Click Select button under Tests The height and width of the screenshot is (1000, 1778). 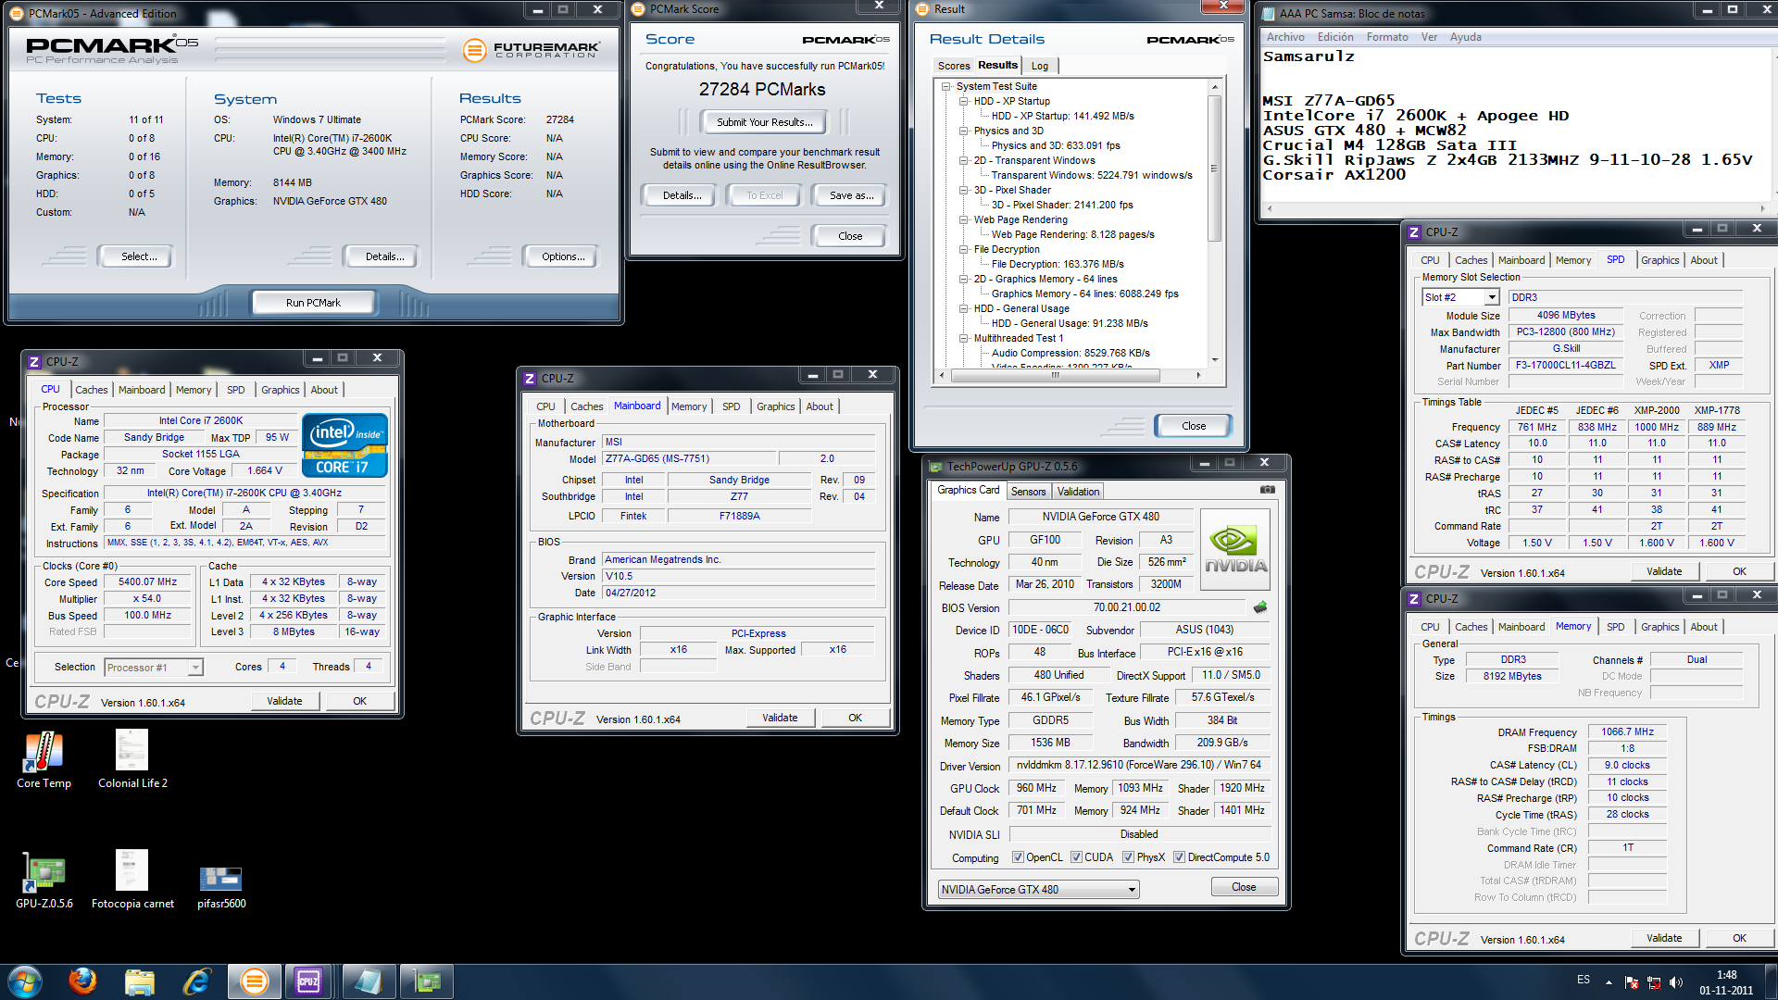click(138, 256)
